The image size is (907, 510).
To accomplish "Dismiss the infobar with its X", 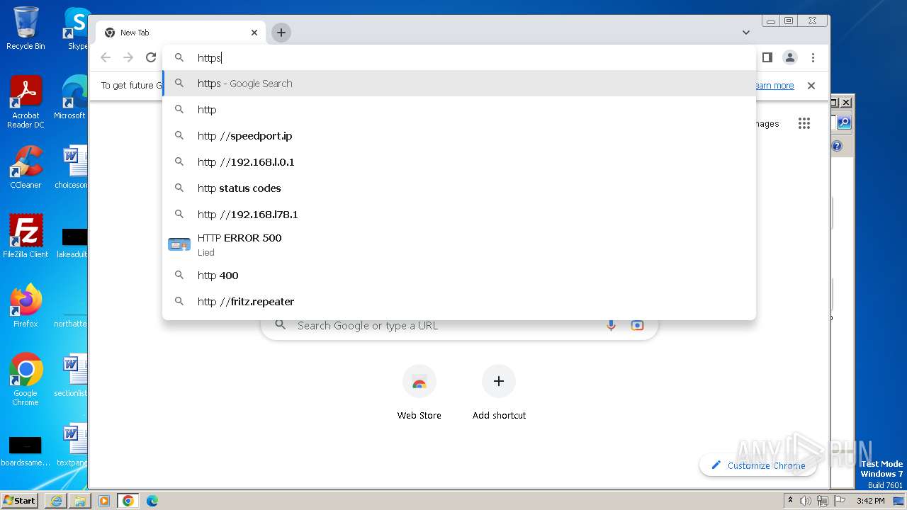I will [x=811, y=86].
